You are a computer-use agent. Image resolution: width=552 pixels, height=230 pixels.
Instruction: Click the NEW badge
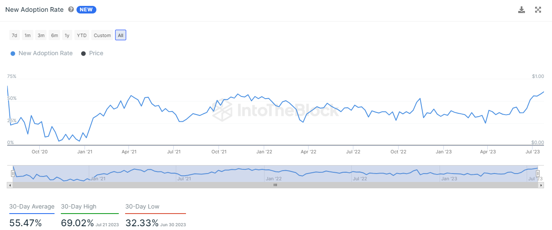pyautogui.click(x=86, y=10)
